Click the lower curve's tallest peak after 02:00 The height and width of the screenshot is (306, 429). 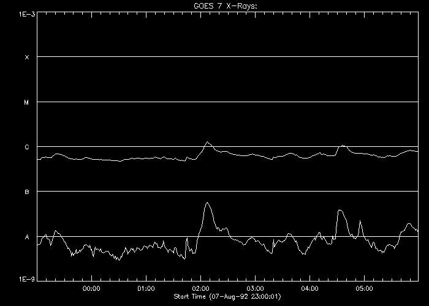pyautogui.click(x=207, y=203)
